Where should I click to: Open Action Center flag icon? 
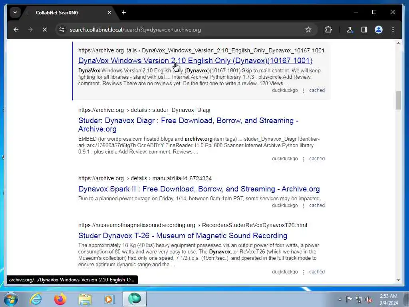click(x=349, y=299)
